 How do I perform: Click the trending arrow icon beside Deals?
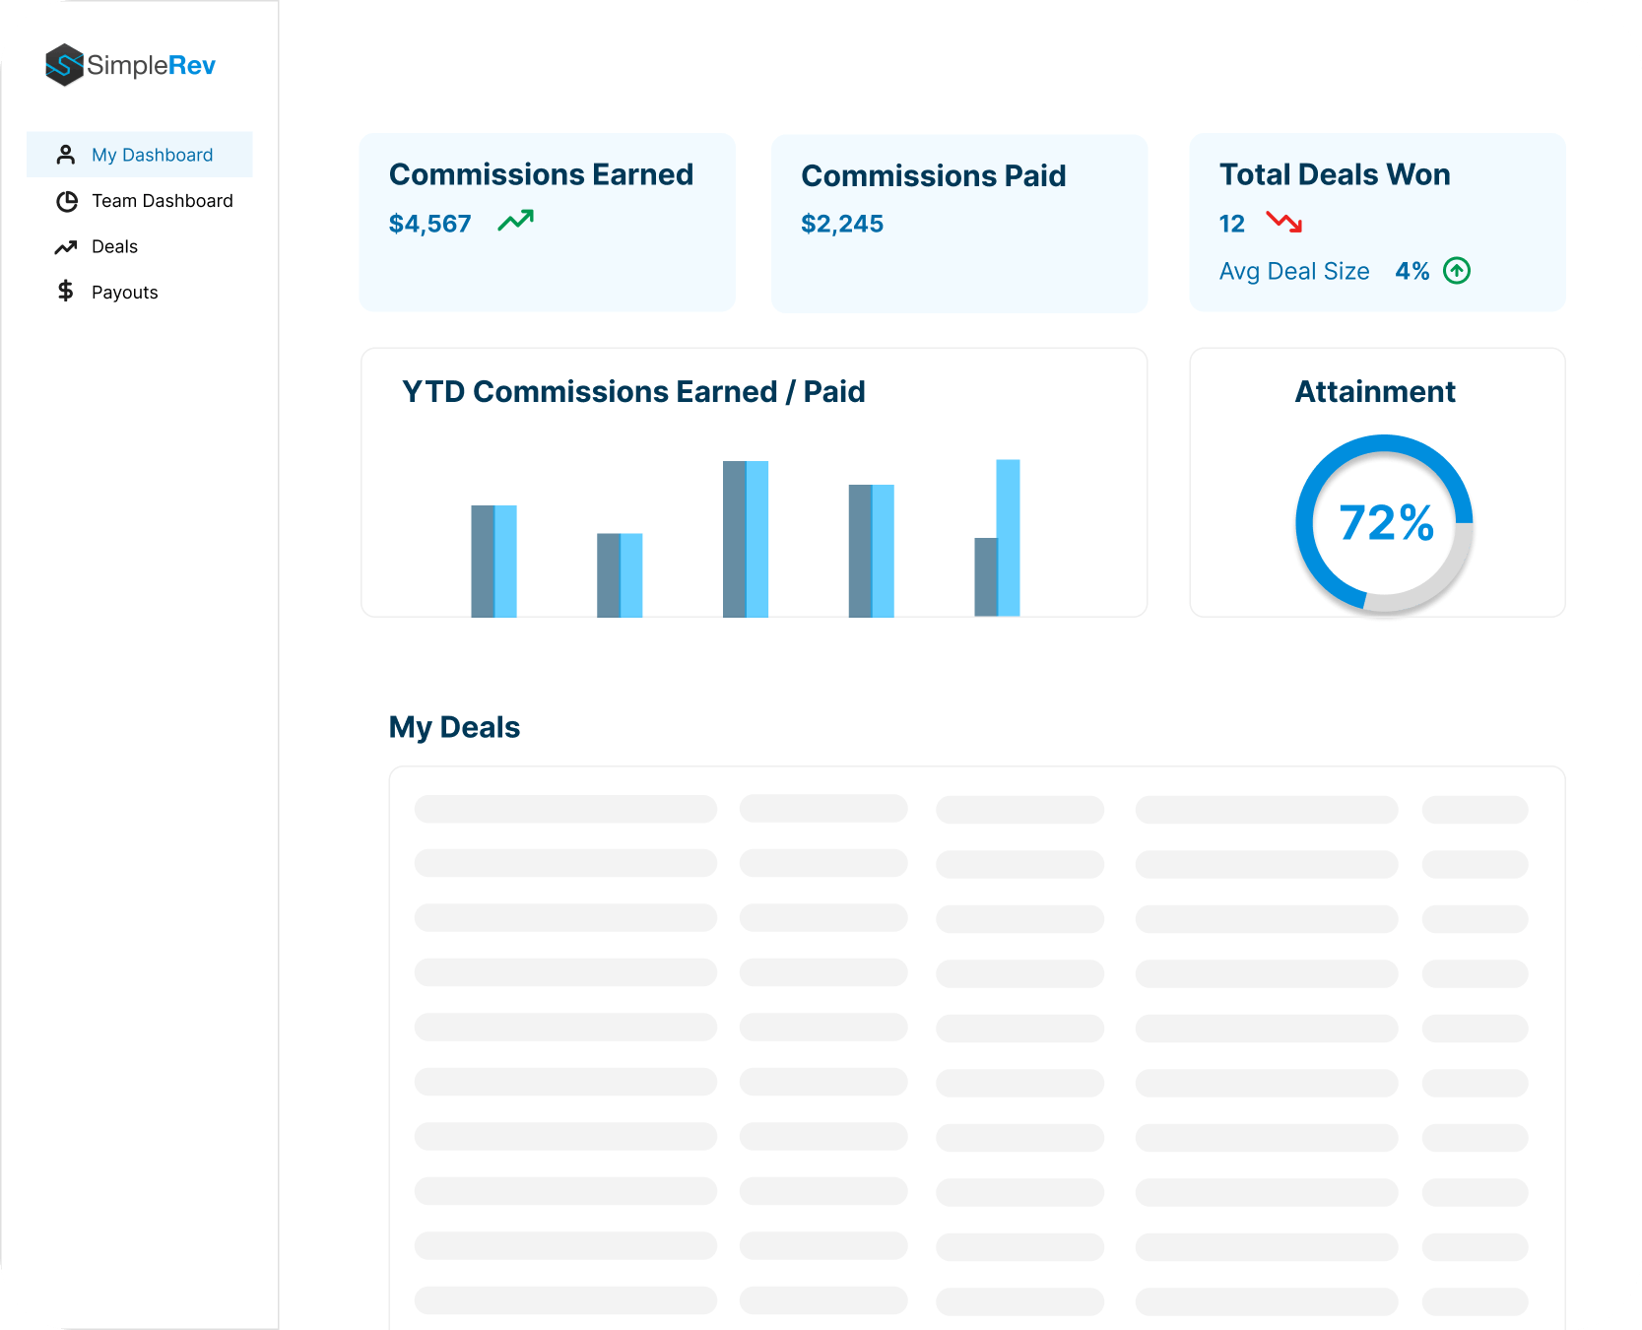[66, 247]
